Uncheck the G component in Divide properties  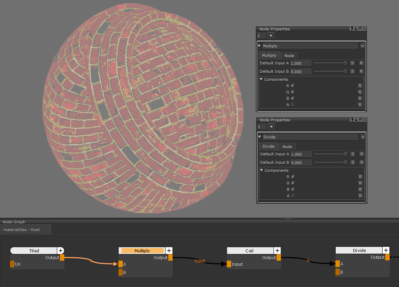tap(293, 183)
